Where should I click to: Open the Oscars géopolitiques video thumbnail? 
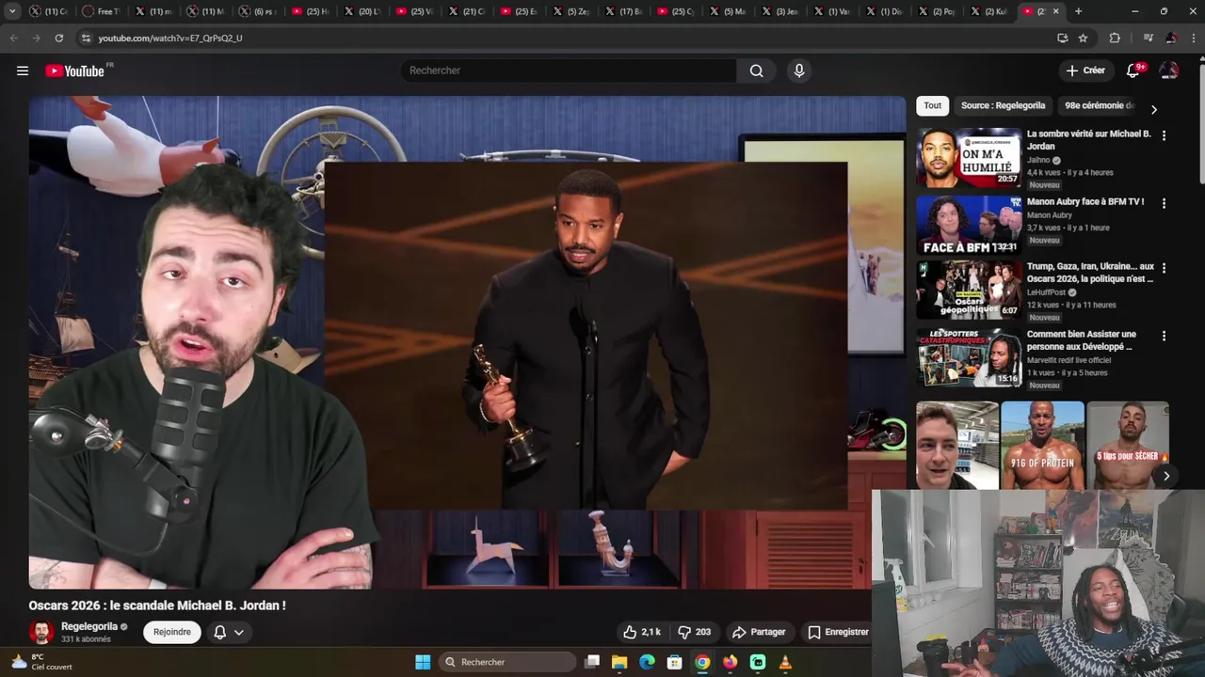(969, 290)
